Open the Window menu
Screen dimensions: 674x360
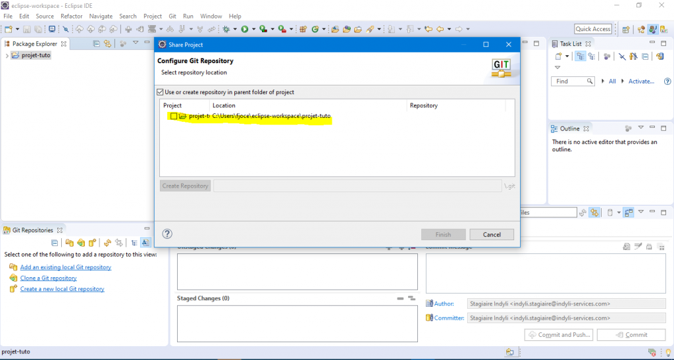click(211, 16)
